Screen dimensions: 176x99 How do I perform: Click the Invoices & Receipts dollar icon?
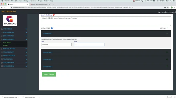pos(2,49)
